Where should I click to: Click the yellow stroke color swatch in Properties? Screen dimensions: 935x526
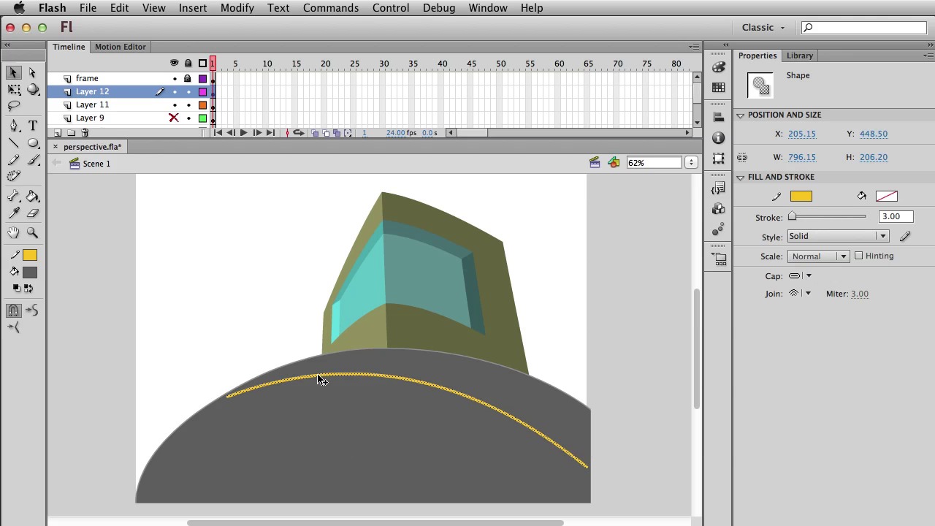point(801,196)
